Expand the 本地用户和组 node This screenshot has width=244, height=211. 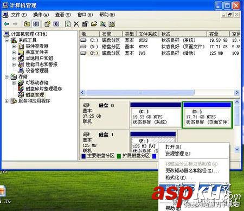tap(14, 59)
